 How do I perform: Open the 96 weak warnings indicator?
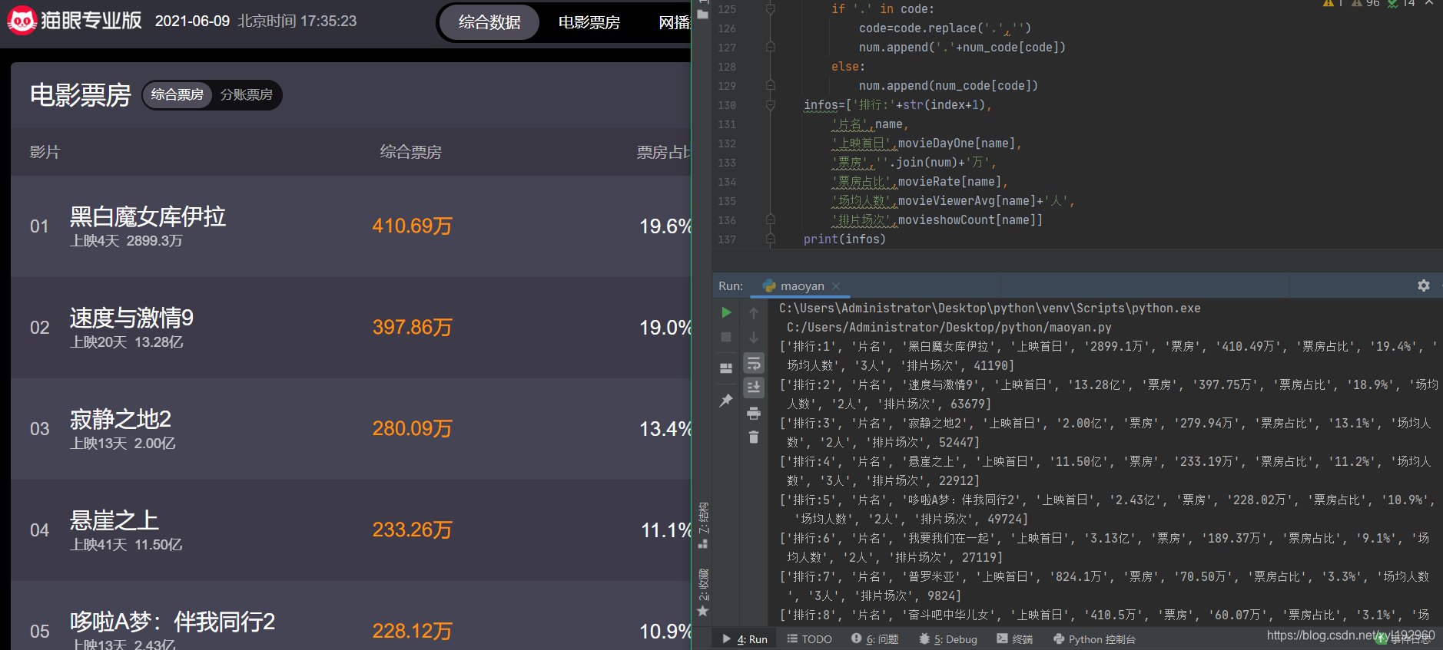[1366, 3]
